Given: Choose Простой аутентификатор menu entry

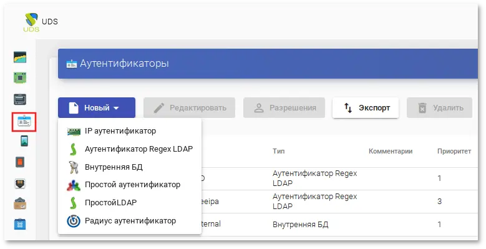Looking at the screenshot, I should (130, 185).
